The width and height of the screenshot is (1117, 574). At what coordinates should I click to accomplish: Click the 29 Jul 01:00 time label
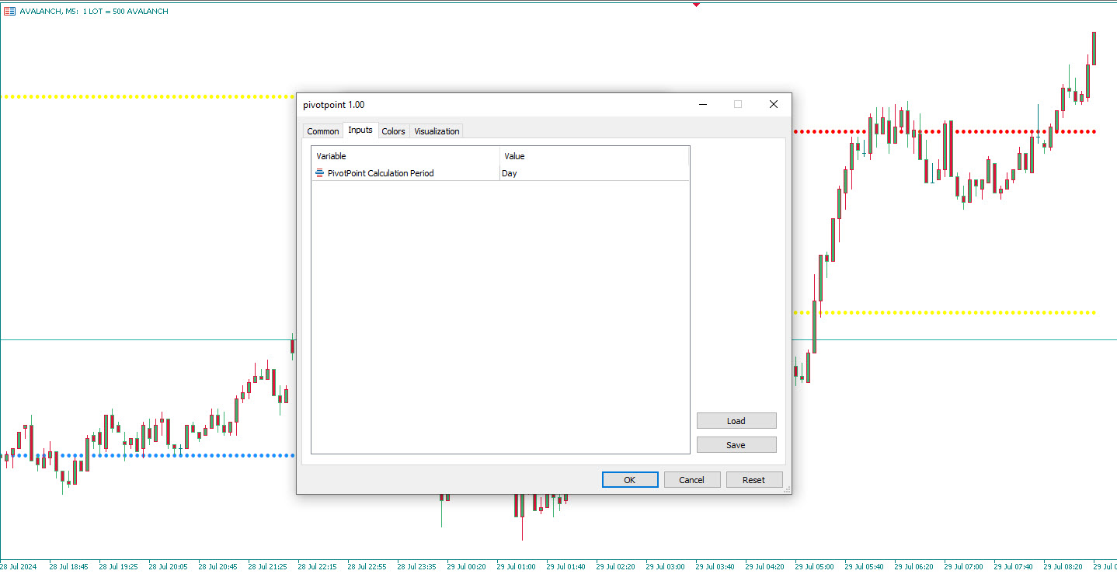coord(516,566)
